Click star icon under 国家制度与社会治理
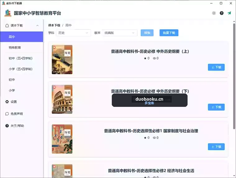 point(145,138)
